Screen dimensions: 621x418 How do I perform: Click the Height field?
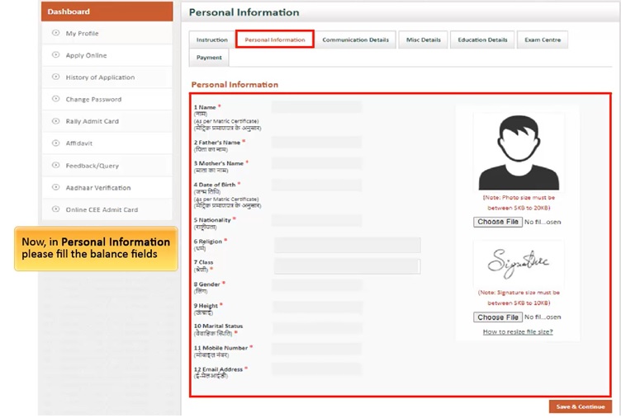(317, 307)
